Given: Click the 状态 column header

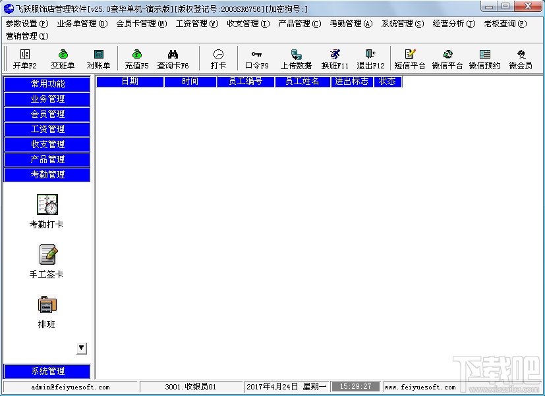Looking at the screenshot, I should pyautogui.click(x=387, y=82).
